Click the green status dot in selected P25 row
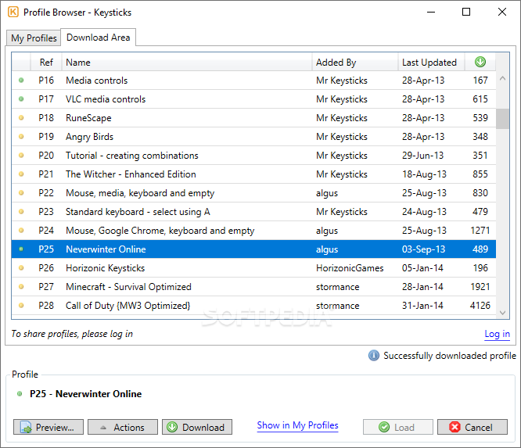This screenshot has height=448, width=521. [21, 249]
